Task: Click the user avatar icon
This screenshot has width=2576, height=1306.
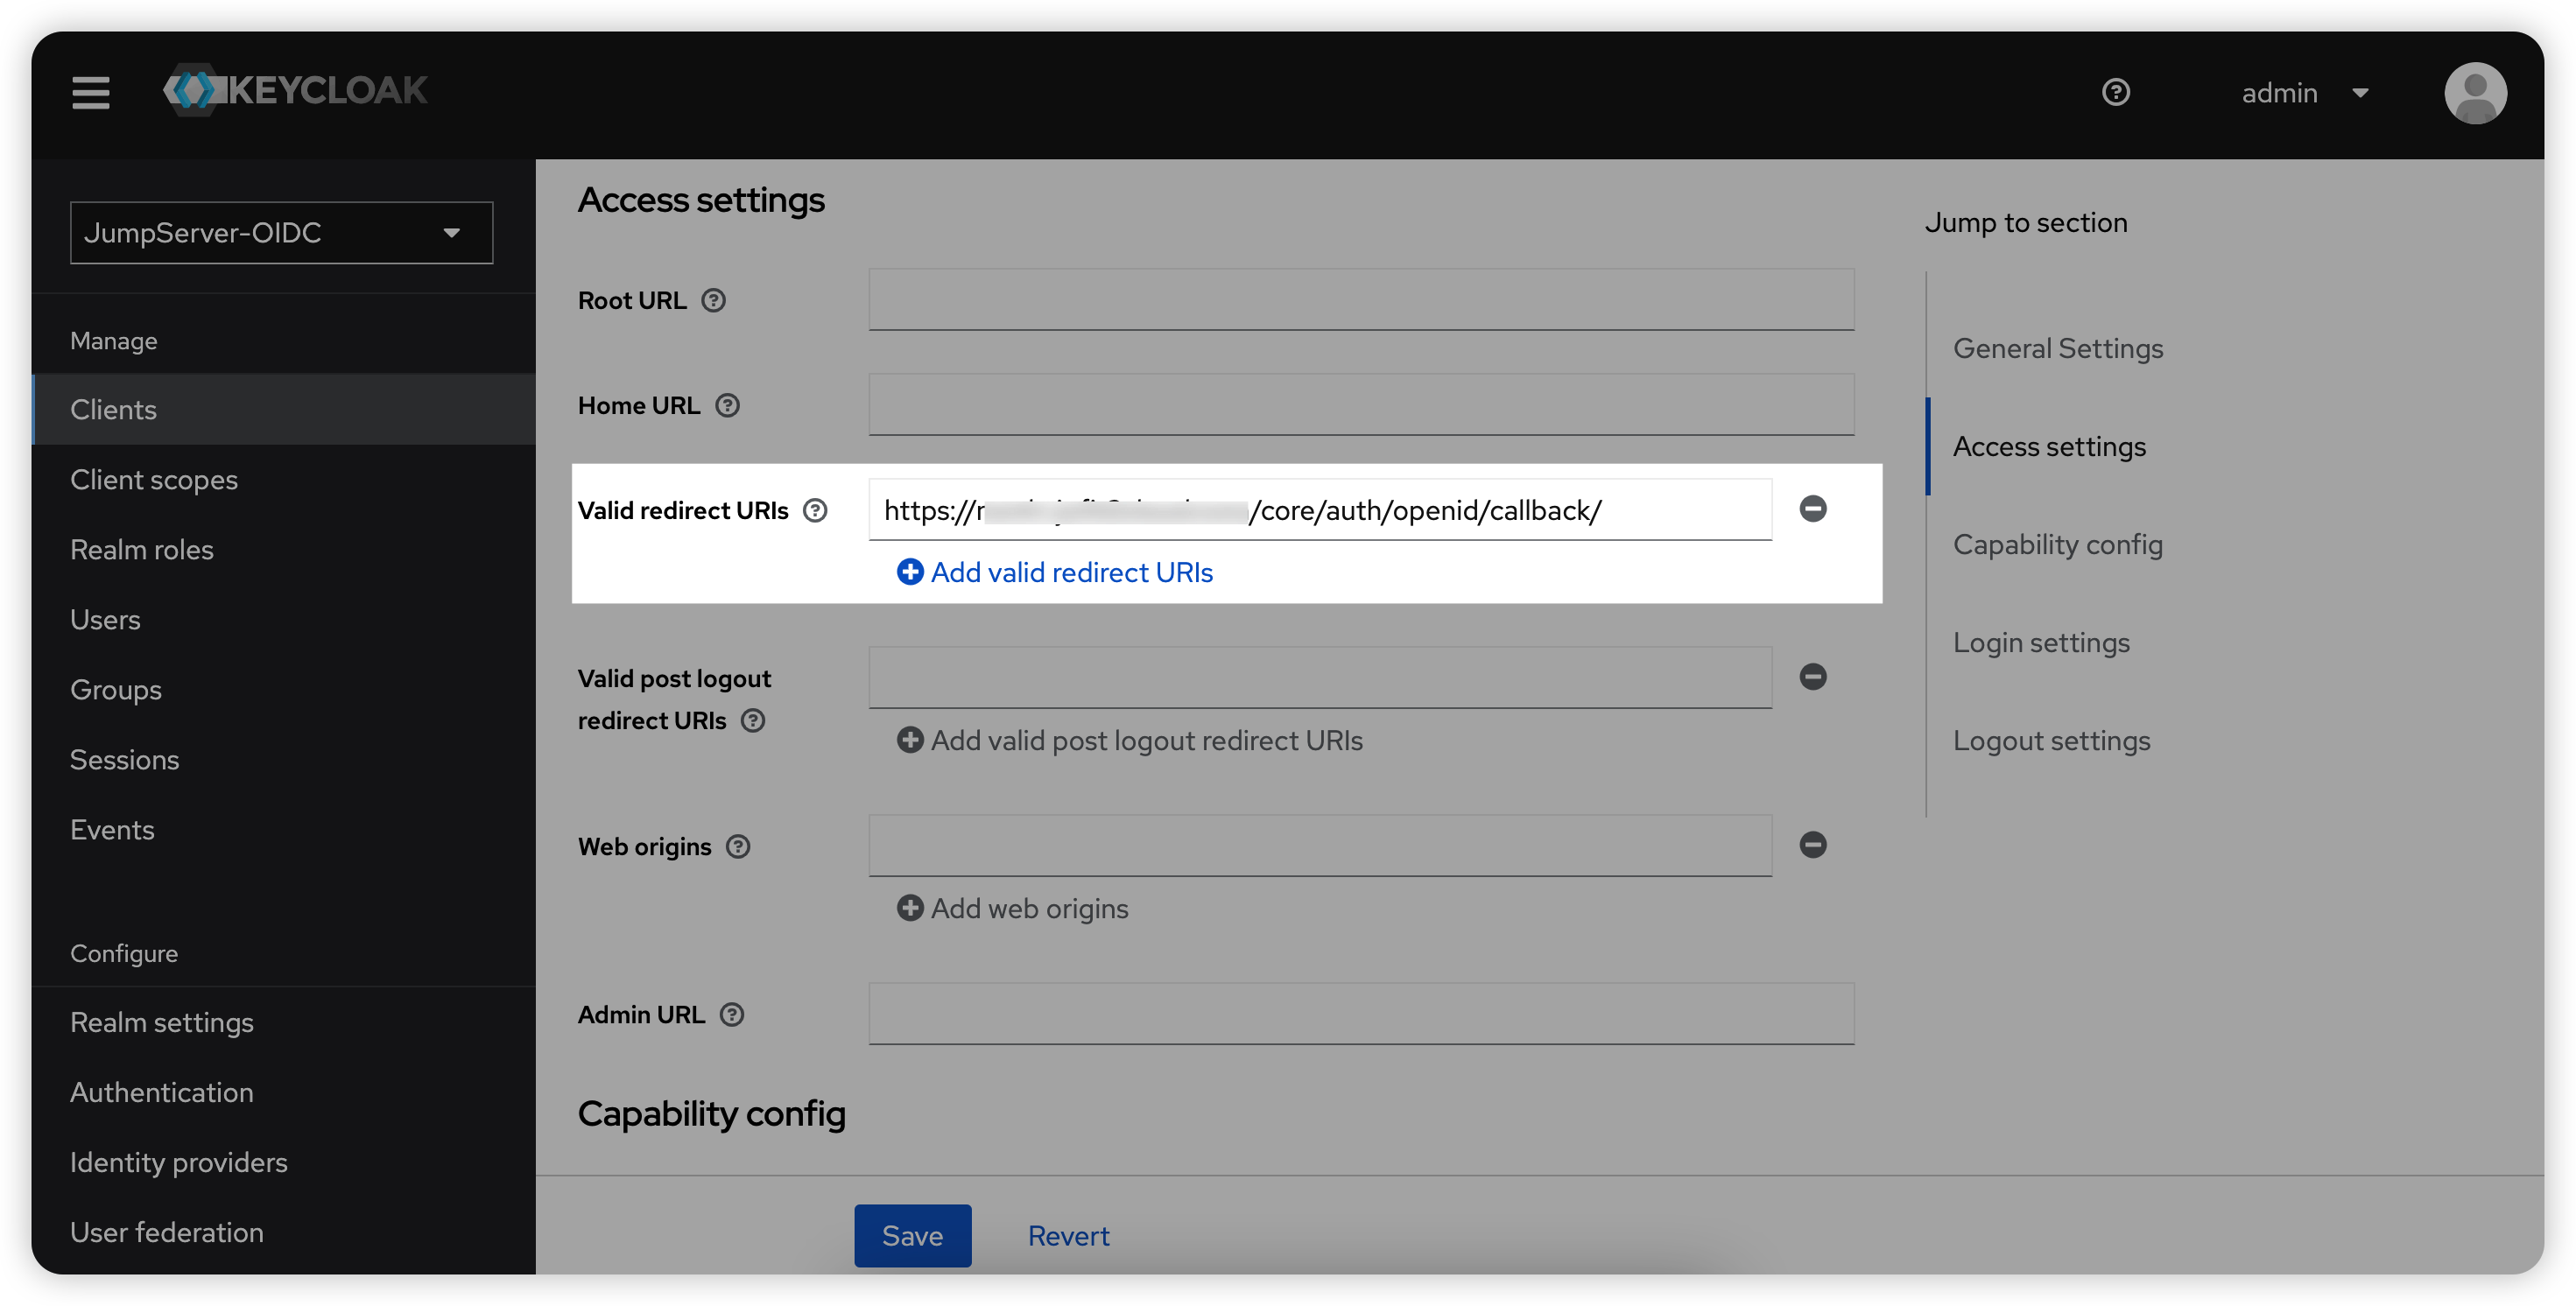Action: point(2474,93)
